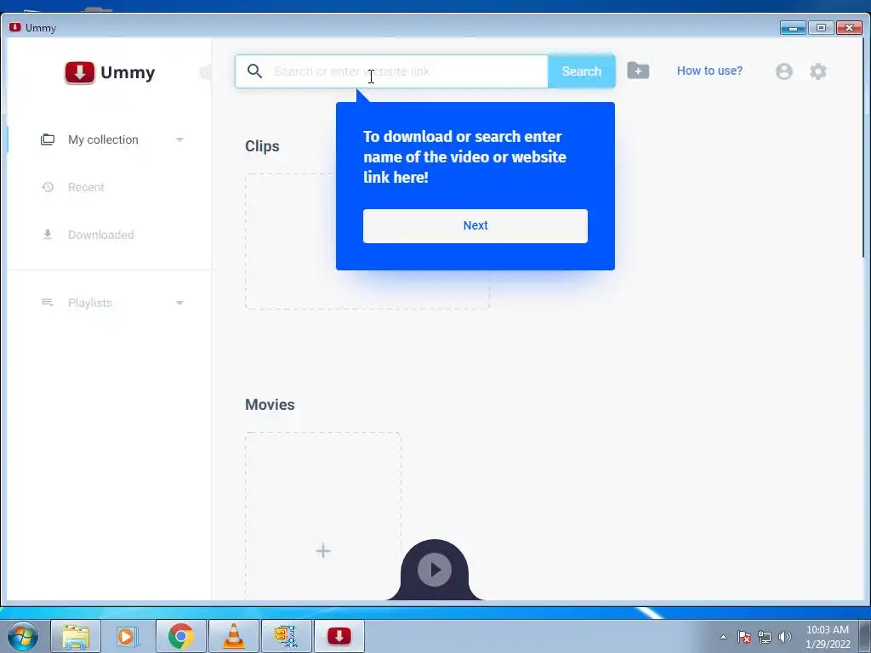871x653 pixels.
Task: Click the Movies heading
Action: 270,404
